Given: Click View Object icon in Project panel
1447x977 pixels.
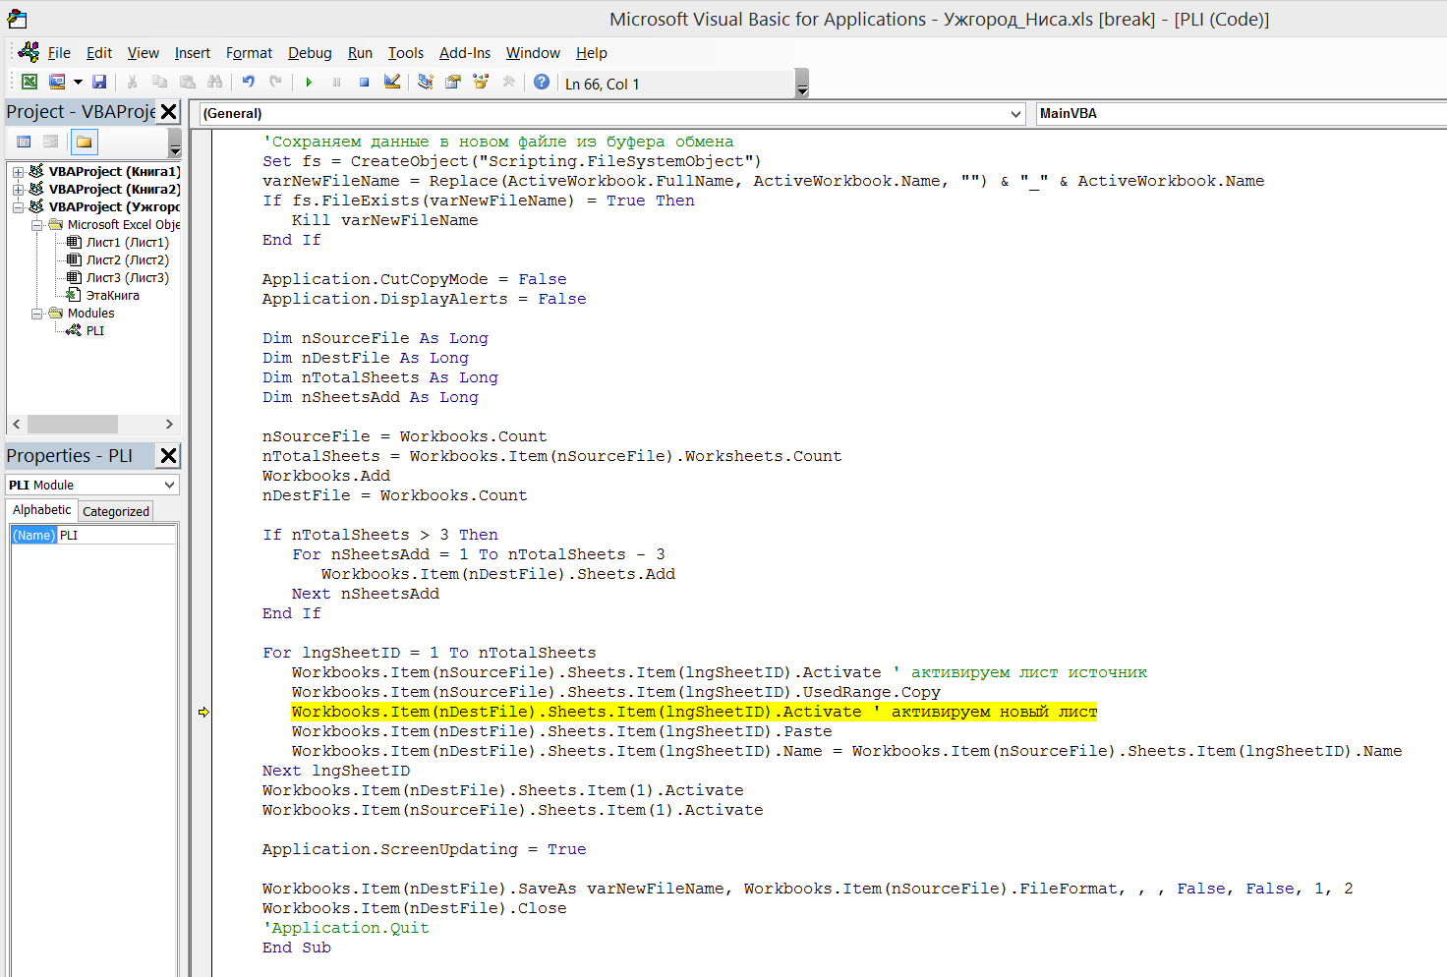Looking at the screenshot, I should 50,142.
